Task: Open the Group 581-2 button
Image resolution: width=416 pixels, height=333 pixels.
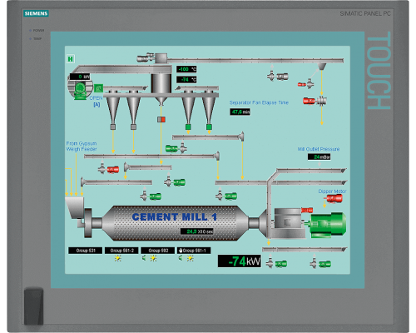Action: (121, 251)
